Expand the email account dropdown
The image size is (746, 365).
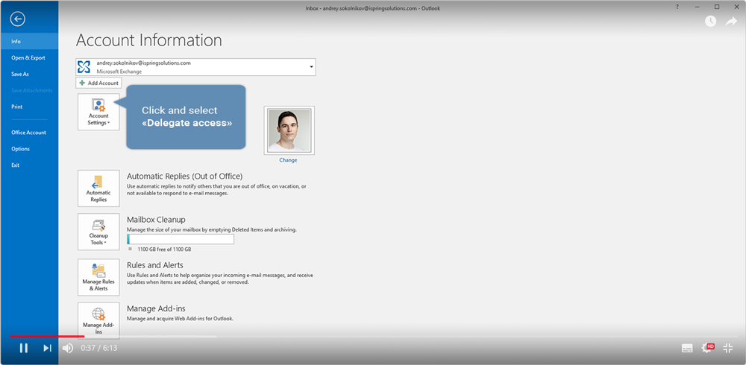click(x=311, y=67)
